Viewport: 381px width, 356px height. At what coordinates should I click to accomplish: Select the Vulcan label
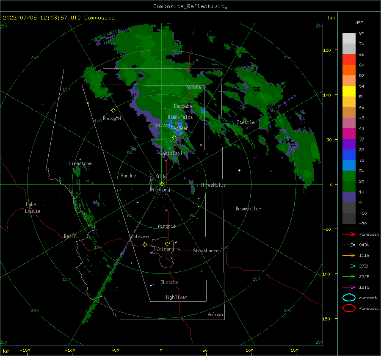pos(215,315)
